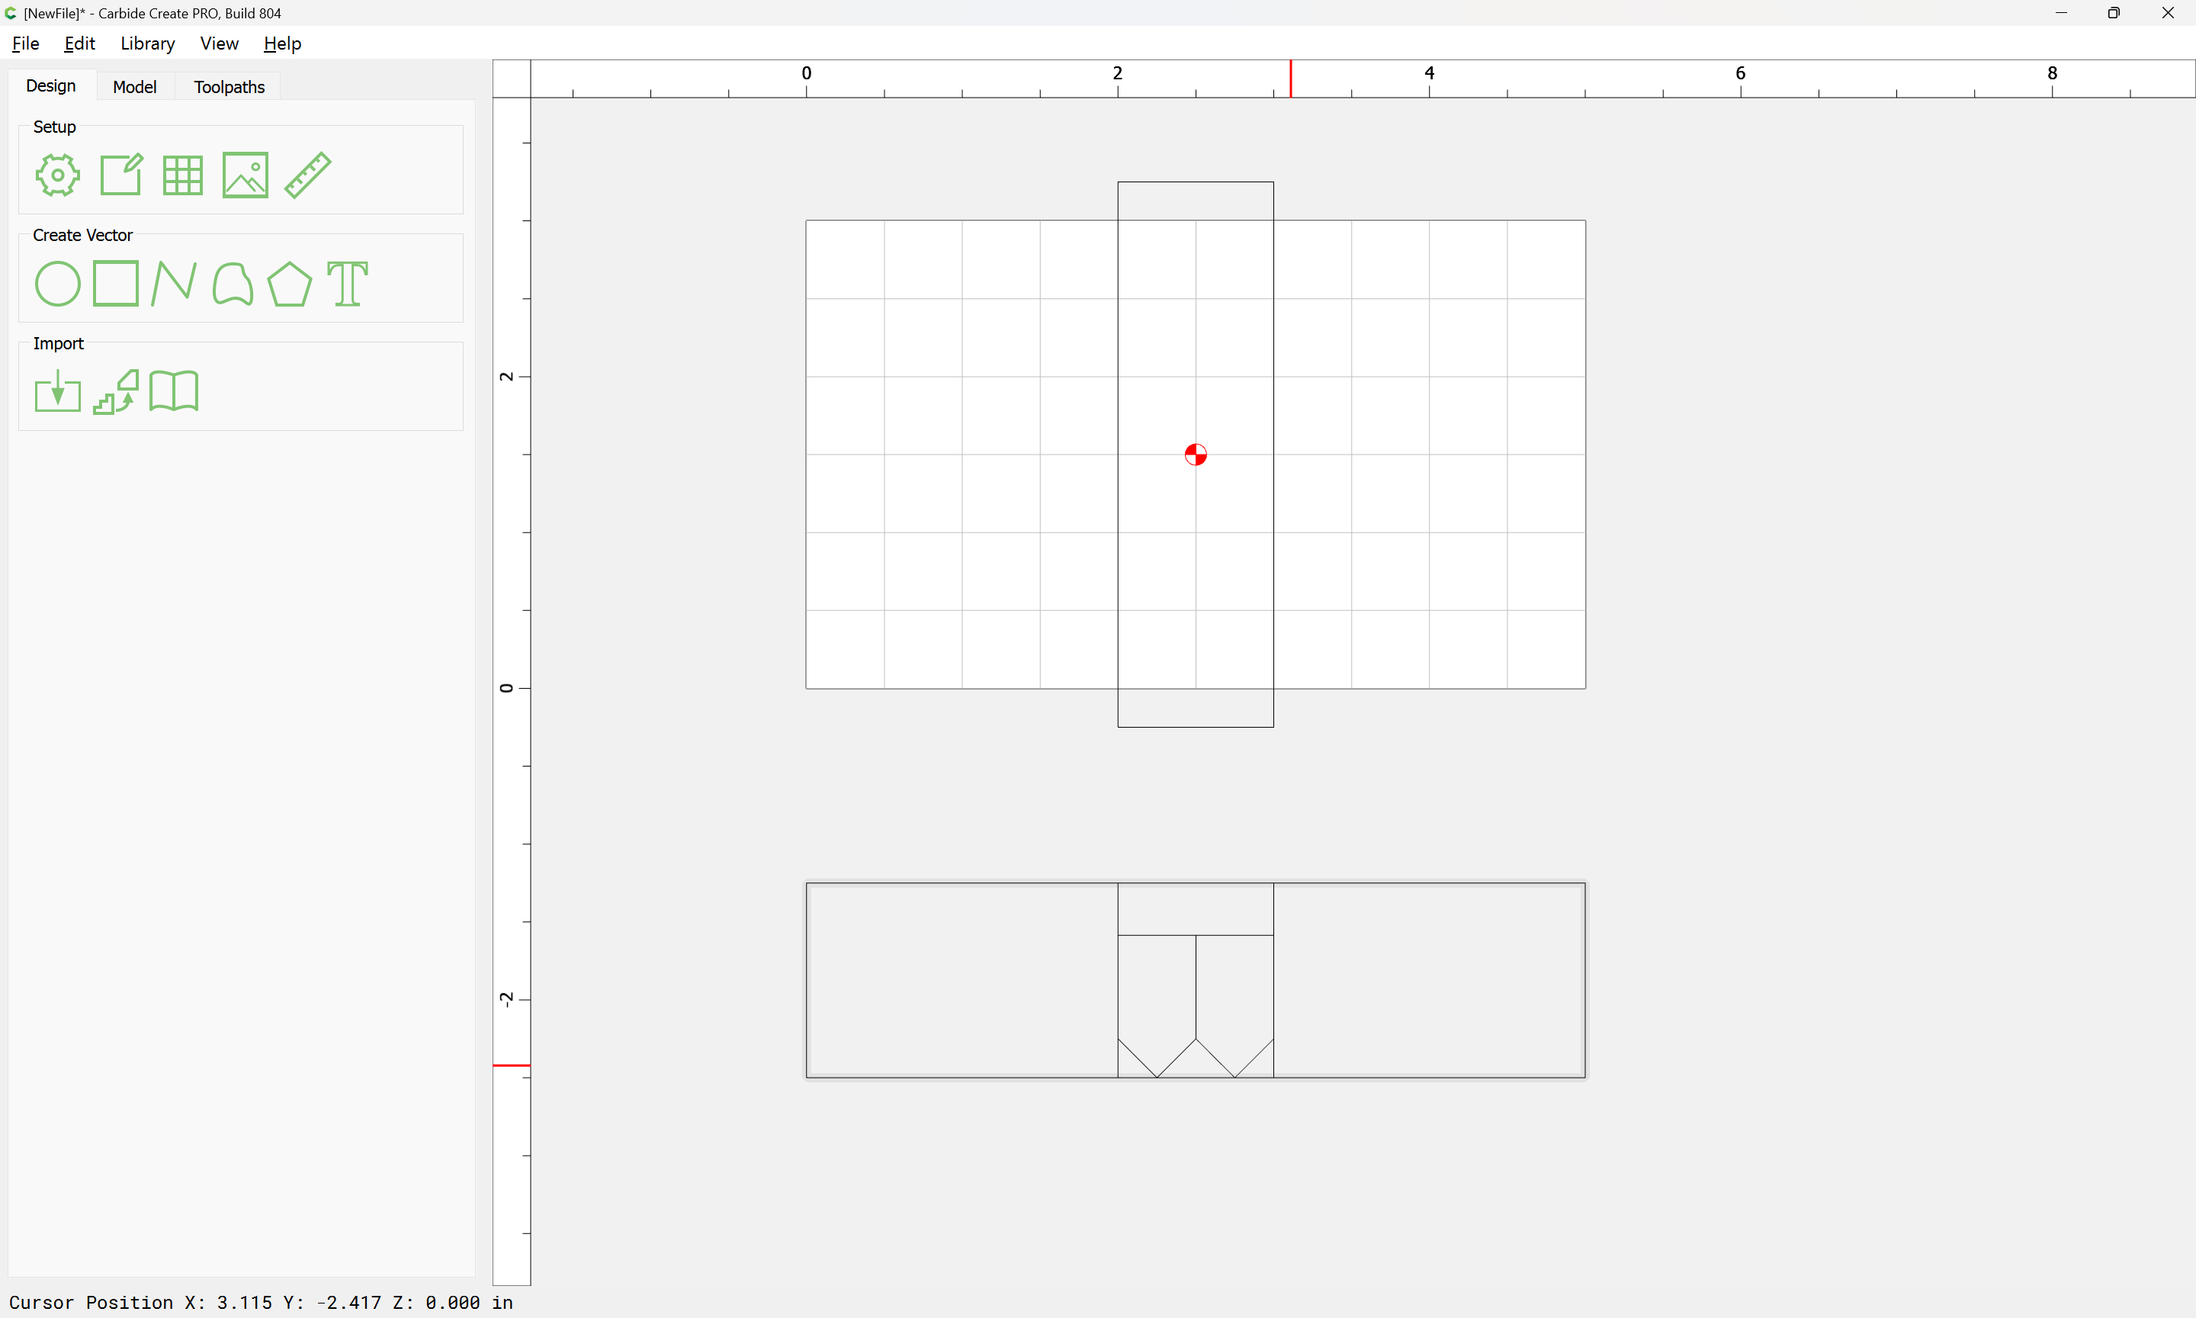Activate the Text tool

(347, 284)
